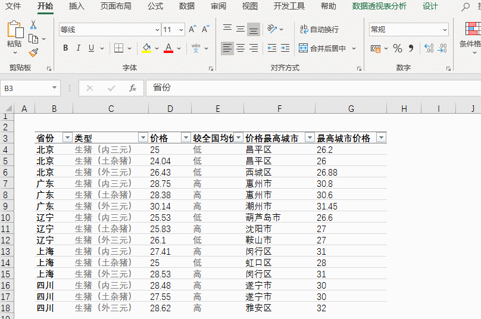Switch to 插入 tab
Image resolution: width=481 pixels, height=319 pixels.
[76, 6]
